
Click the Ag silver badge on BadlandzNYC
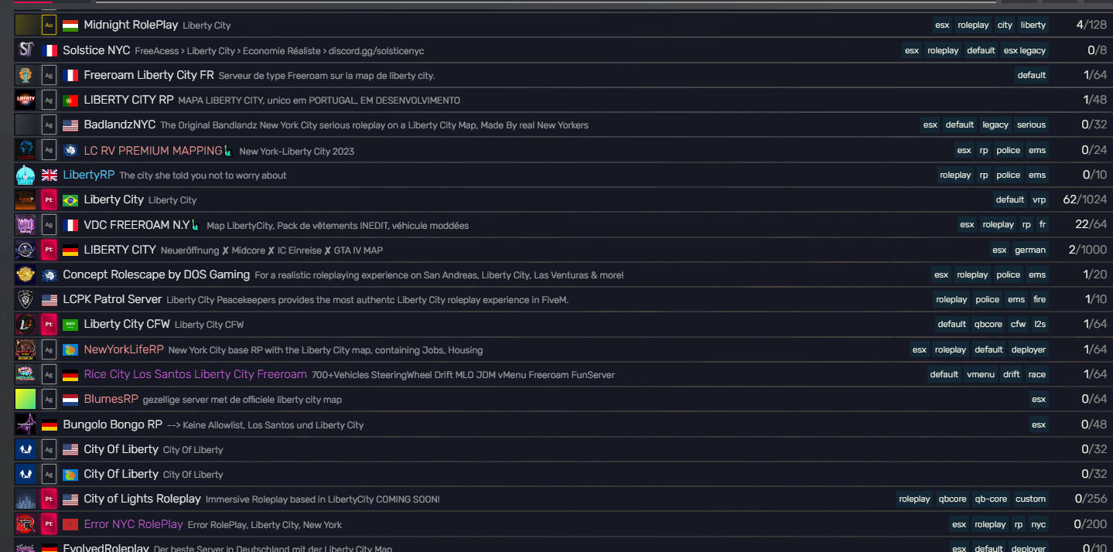click(49, 124)
